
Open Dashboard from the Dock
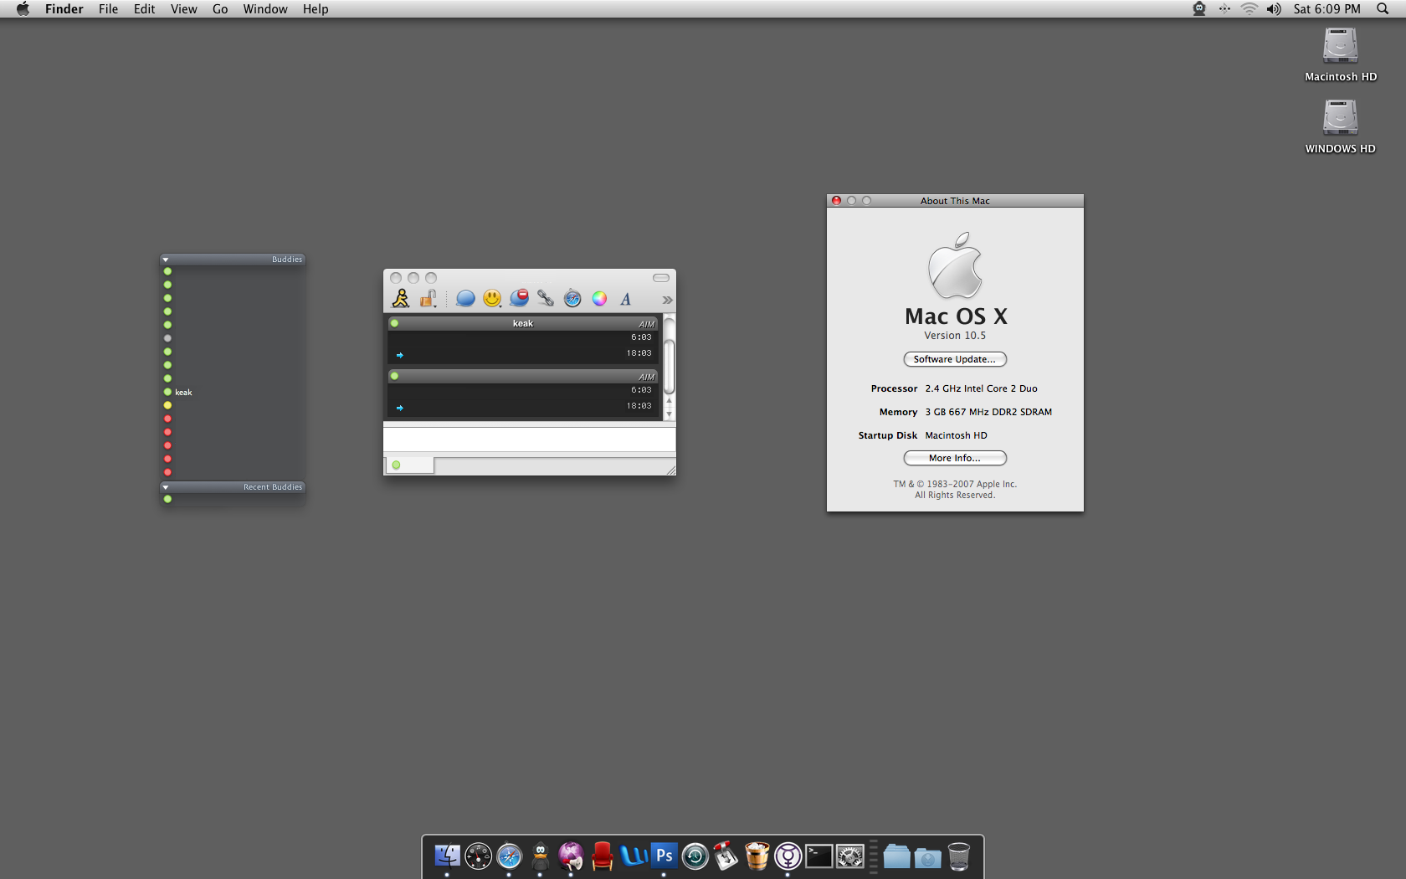point(478,856)
